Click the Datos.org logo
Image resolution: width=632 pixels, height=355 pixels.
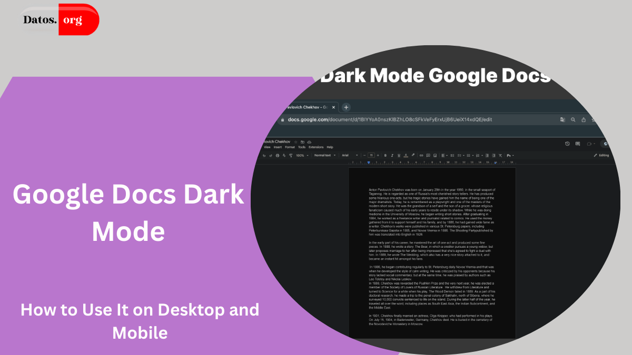pyautogui.click(x=59, y=19)
